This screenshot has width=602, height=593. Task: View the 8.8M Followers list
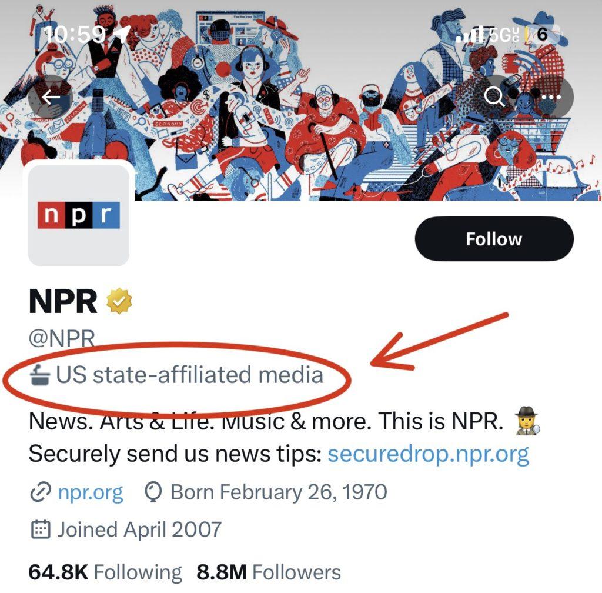coord(269,572)
